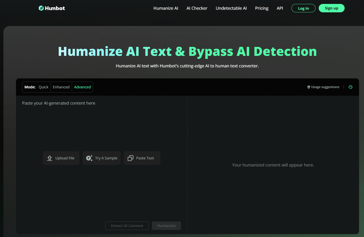
Task: Click the Mode: label
Action: (x=30, y=87)
